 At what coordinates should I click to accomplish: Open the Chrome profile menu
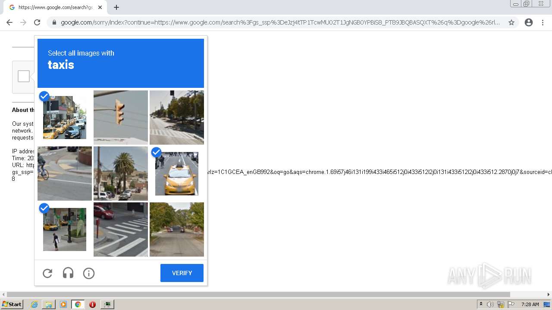[529, 22]
